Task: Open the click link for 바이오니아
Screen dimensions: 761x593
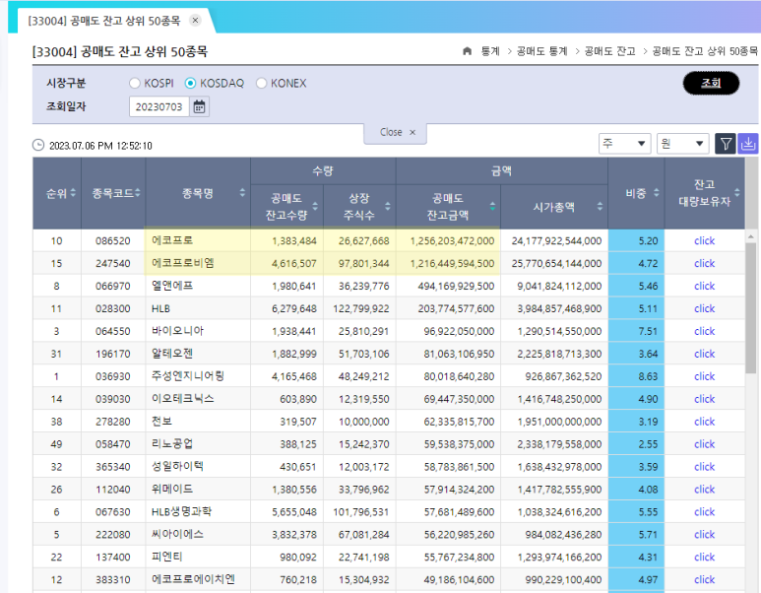Action: click(x=704, y=331)
